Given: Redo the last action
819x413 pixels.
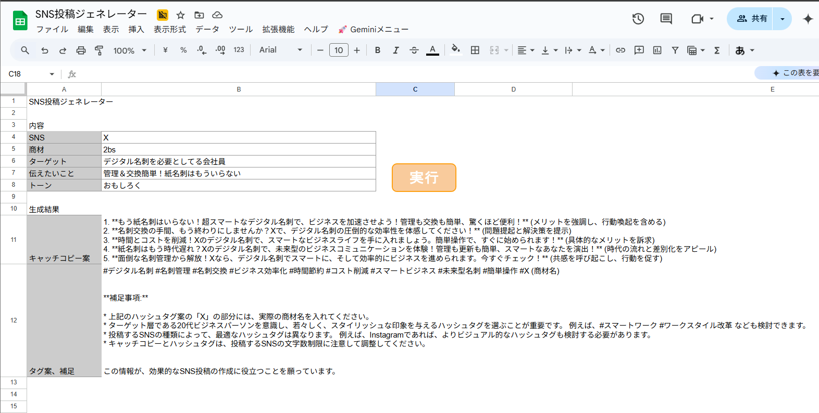Looking at the screenshot, I should (63, 50).
